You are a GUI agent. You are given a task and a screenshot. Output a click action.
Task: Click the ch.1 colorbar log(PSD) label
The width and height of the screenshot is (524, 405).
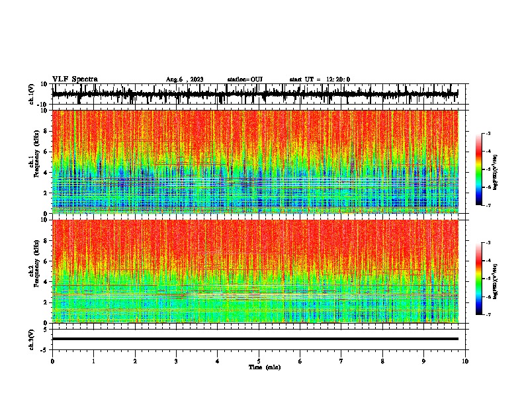point(496,173)
